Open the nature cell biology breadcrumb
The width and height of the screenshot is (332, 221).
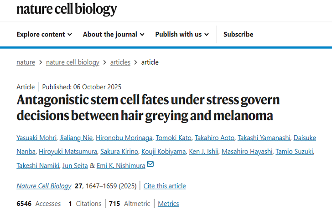click(73, 62)
